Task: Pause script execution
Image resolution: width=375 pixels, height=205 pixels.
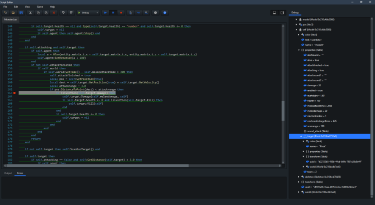Action: pyautogui.click(x=113, y=12)
